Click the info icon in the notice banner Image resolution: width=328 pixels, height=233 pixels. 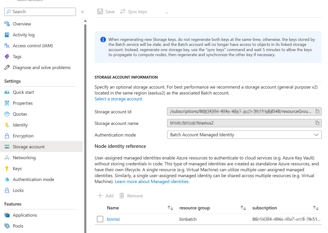click(103, 40)
